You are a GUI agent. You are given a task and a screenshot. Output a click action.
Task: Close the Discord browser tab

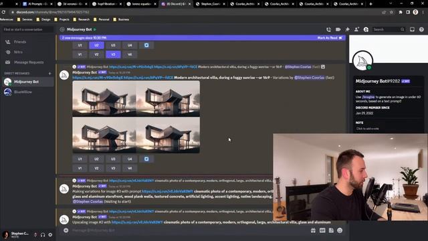tap(189, 4)
